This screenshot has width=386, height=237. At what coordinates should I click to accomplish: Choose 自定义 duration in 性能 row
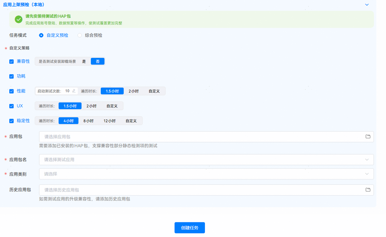(x=154, y=91)
